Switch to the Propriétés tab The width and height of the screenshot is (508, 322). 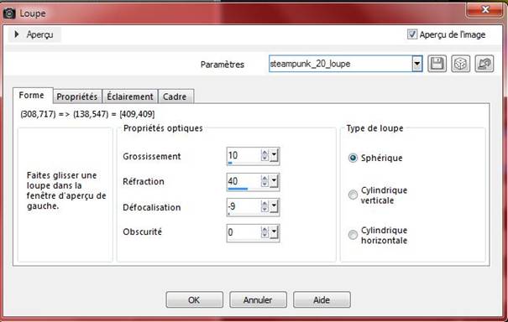click(77, 96)
